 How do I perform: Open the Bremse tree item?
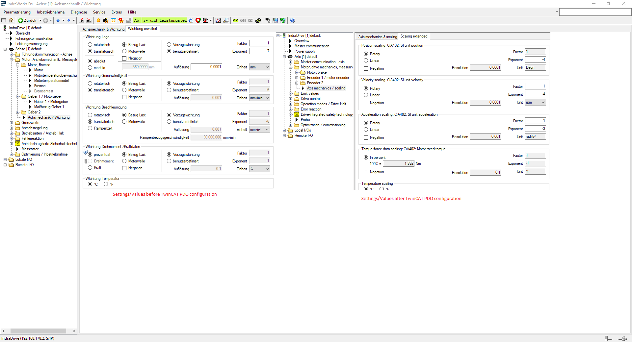pyautogui.click(x=40, y=86)
